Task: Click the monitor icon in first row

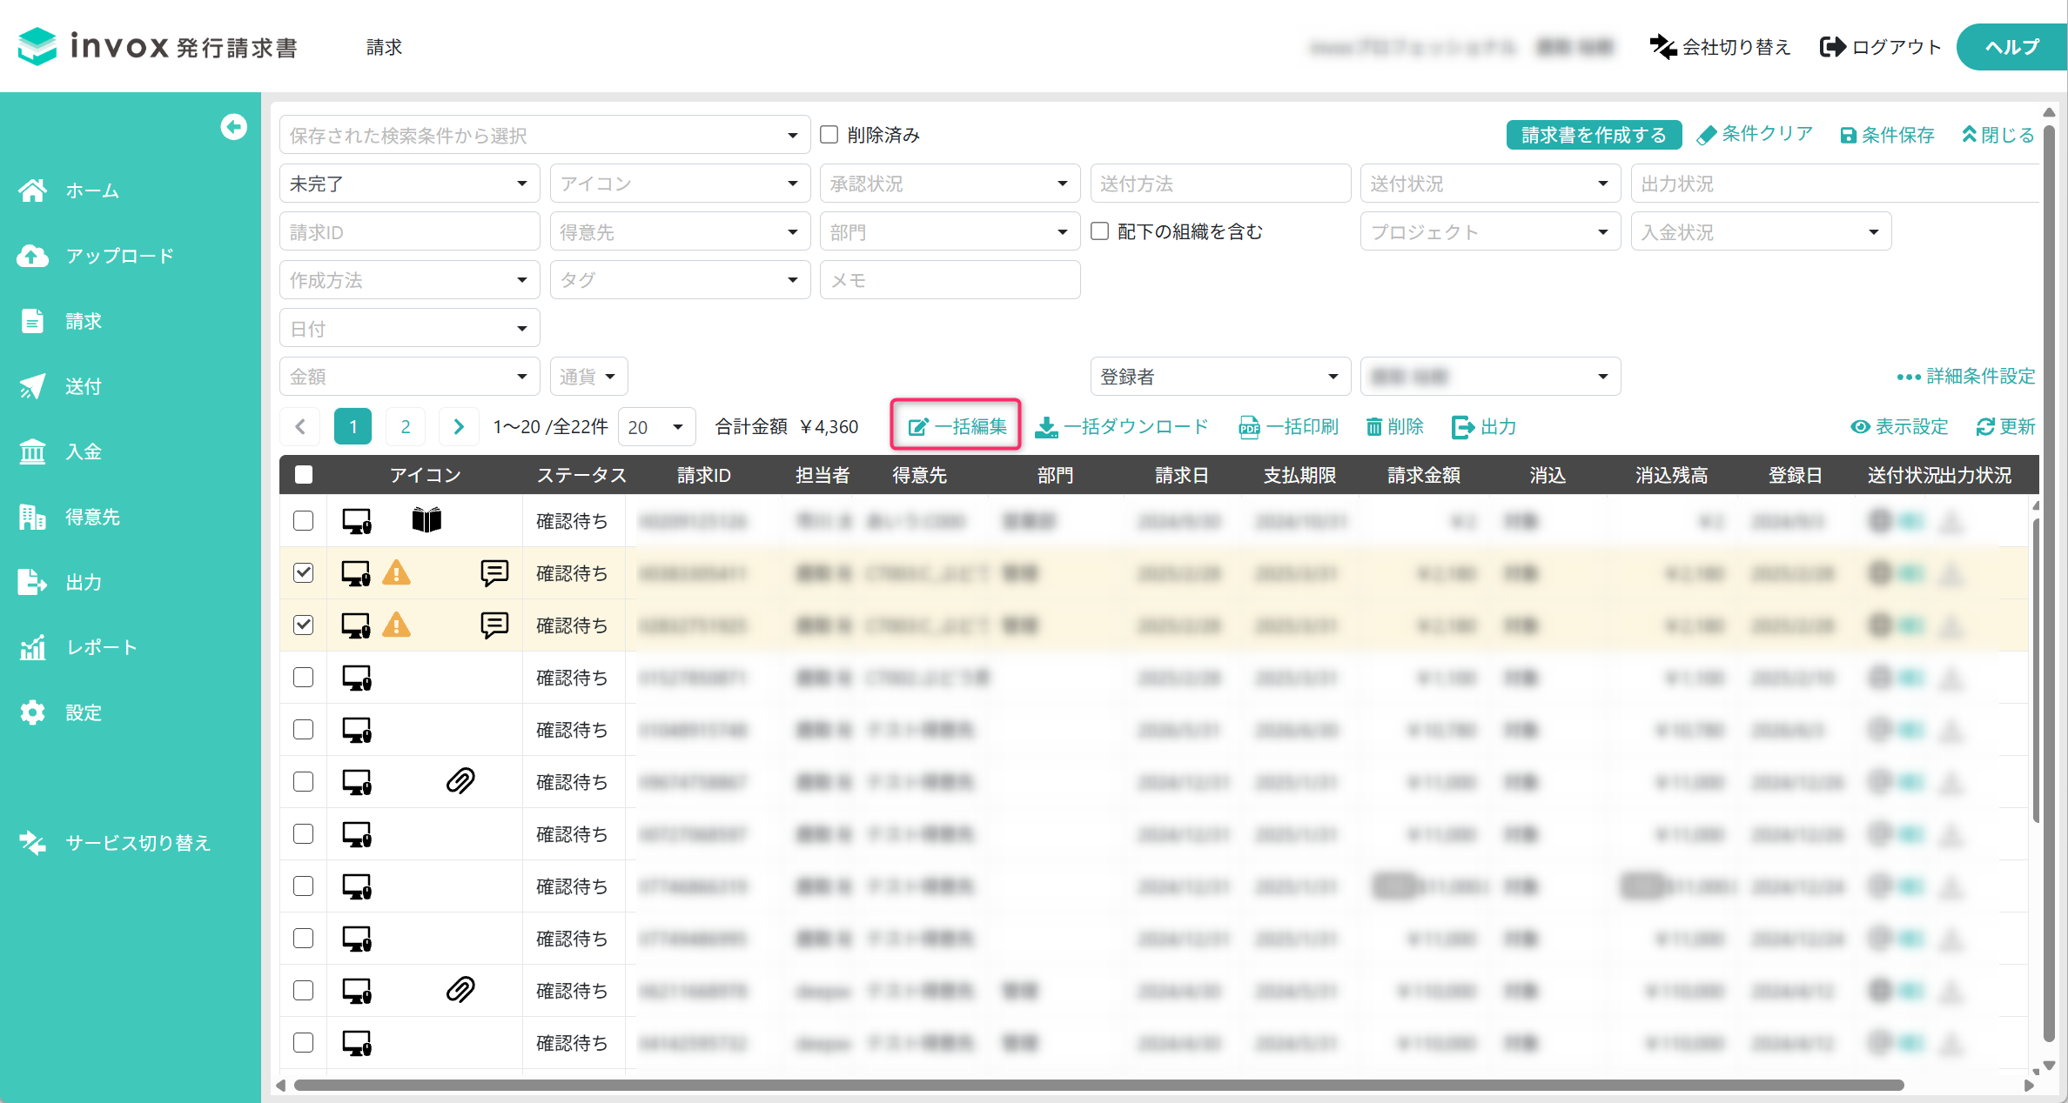Action: pyautogui.click(x=357, y=520)
